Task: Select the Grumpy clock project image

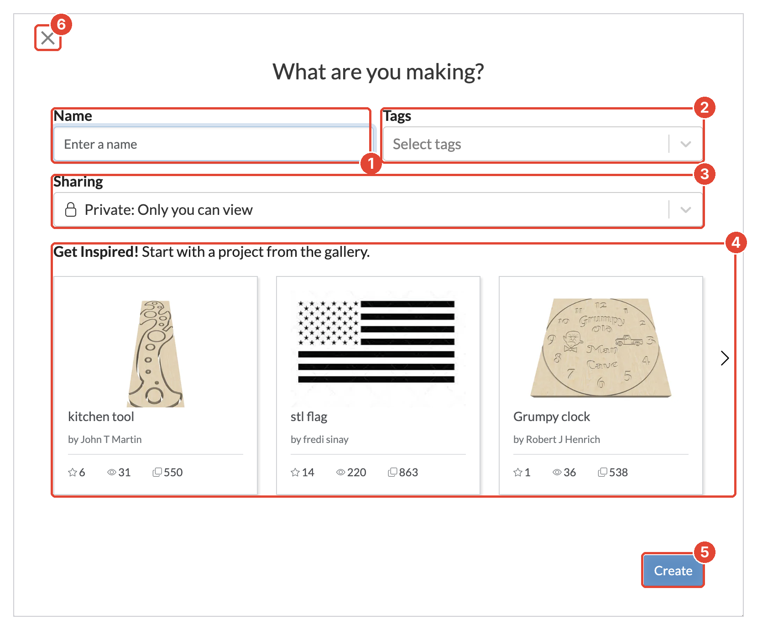Action: tap(601, 348)
